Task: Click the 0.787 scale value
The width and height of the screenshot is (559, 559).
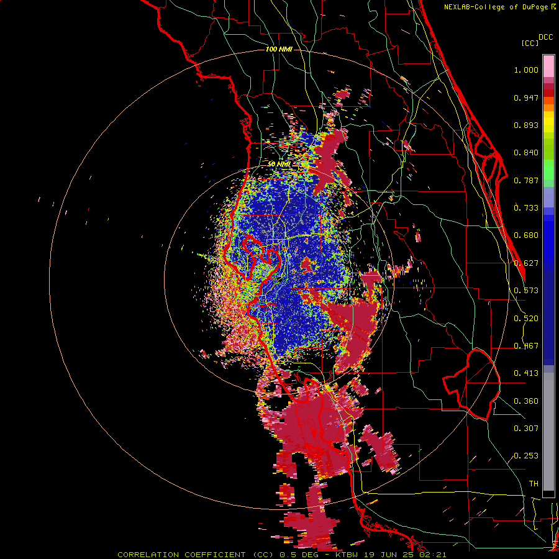Action: 526,180
